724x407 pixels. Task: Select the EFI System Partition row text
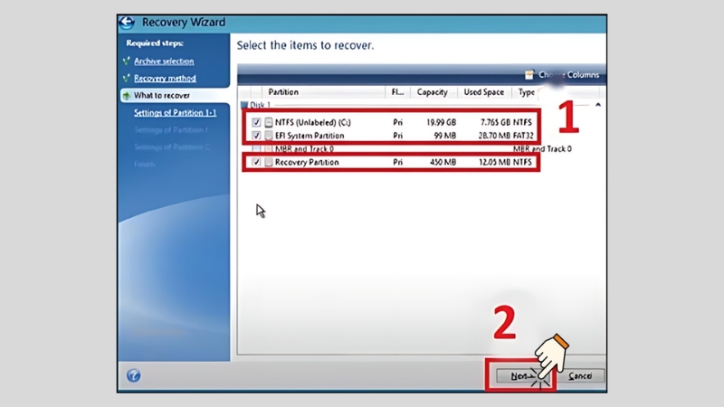310,136
